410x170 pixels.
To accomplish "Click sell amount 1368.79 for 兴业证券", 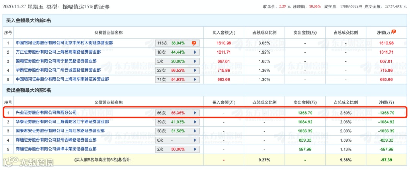I will (x=305, y=113).
